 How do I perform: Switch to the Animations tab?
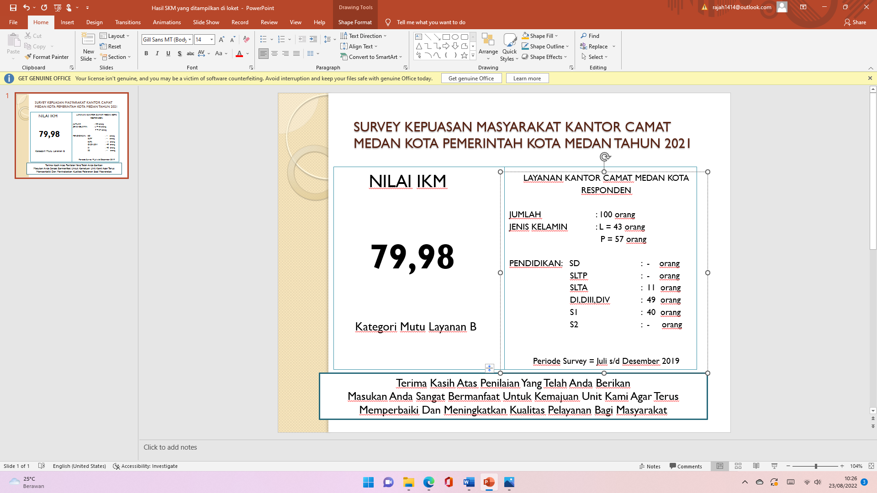pyautogui.click(x=167, y=22)
